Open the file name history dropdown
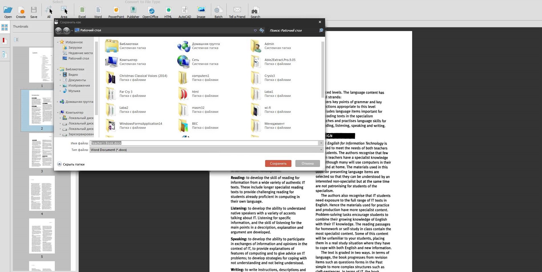The height and width of the screenshot is (272, 542). point(321,143)
